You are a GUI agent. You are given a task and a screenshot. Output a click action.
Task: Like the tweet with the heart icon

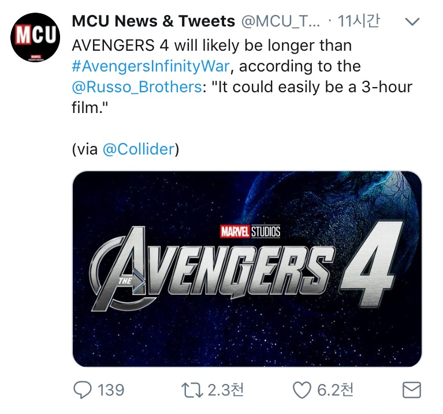(301, 390)
